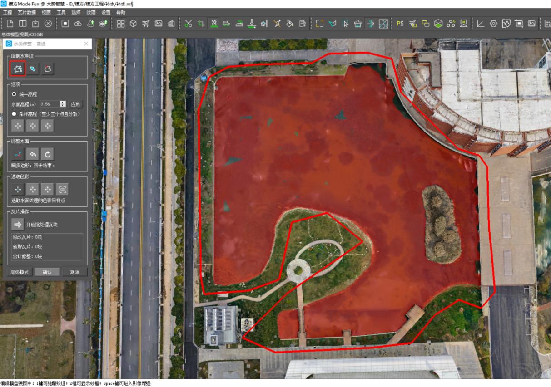The height and width of the screenshot is (387, 551).
Task: Click the 取消 button
Action: click(x=74, y=272)
